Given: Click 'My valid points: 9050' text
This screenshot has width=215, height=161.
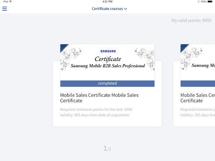Looking at the screenshot, I should click(191, 21).
